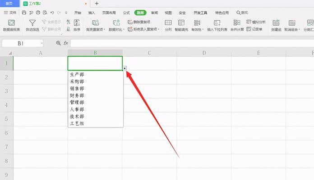
Task: Click the 重新应用 filter button
Action: [51, 29]
